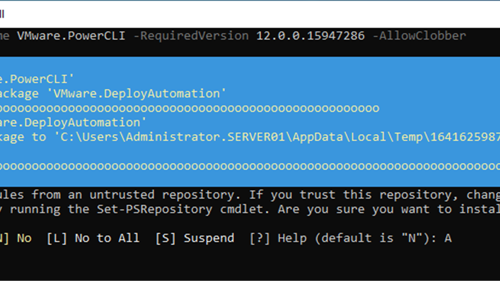Click the '[?] Help' prompt option
This screenshot has height=281, width=500.
click(x=278, y=238)
